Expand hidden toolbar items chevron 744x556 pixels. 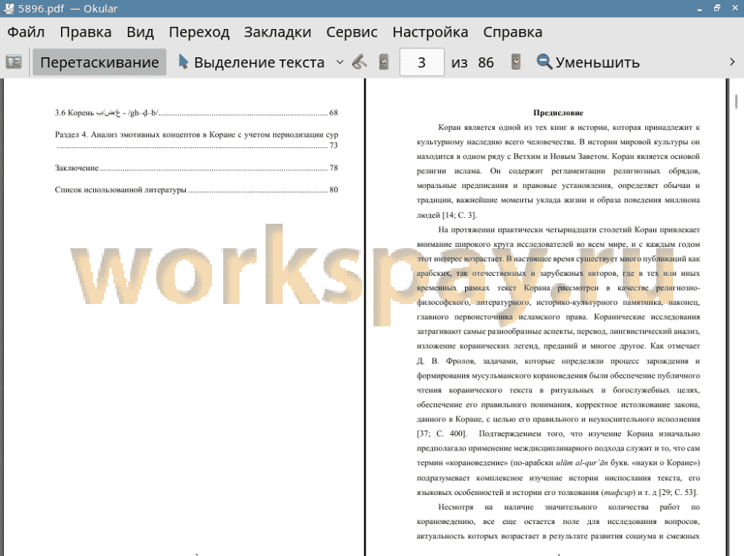click(x=732, y=62)
